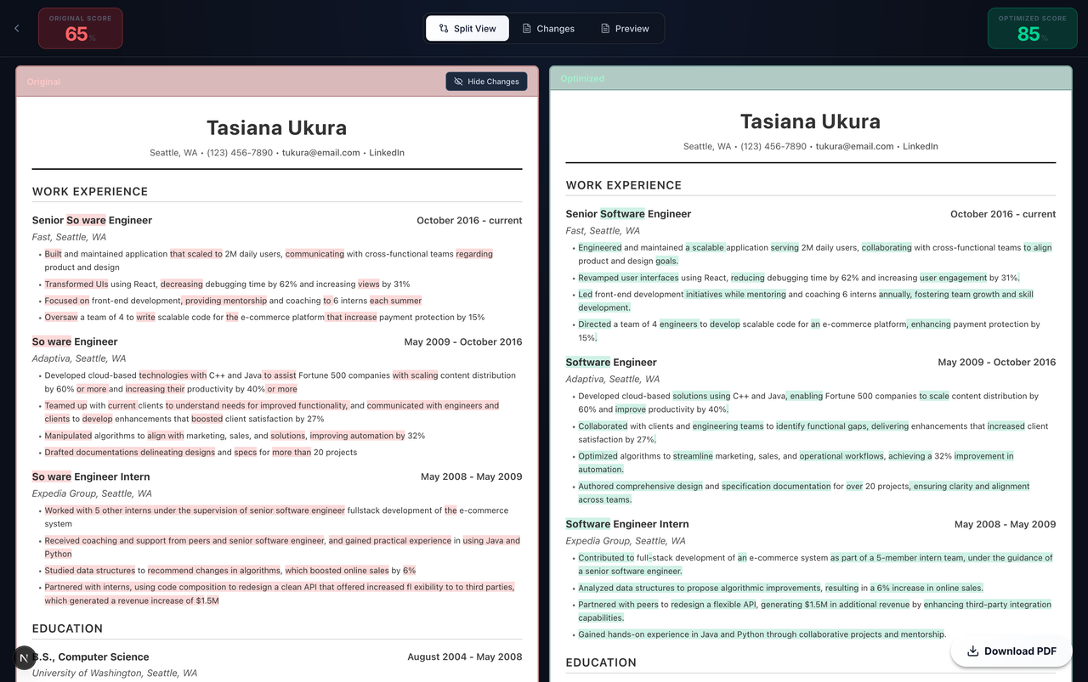1088x682 pixels.
Task: Click the Original Score 65 badge
Action: 80,28
